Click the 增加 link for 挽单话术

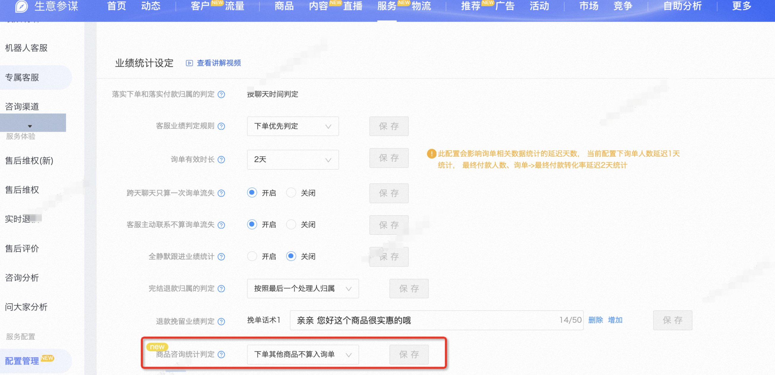(615, 320)
